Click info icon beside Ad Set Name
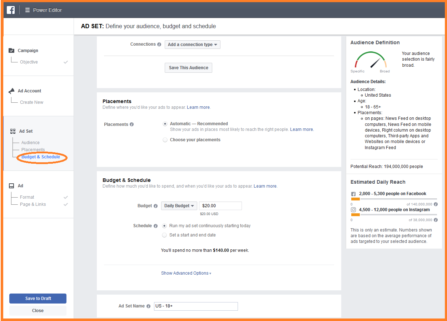 (148, 306)
